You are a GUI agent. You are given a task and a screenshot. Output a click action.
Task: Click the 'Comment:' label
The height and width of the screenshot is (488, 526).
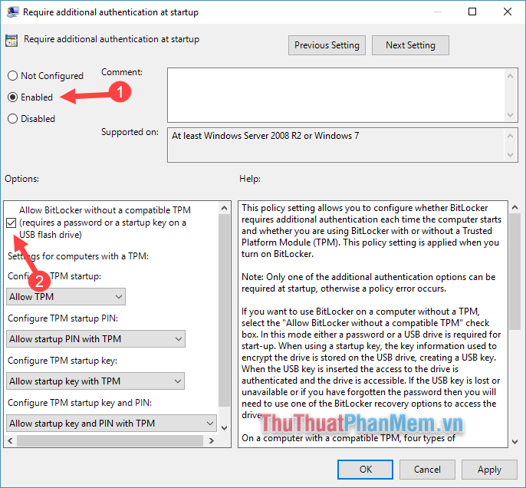pyautogui.click(x=122, y=72)
